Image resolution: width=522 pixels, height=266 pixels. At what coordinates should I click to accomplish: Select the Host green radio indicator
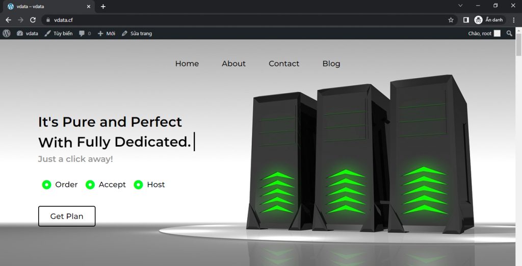(x=138, y=185)
